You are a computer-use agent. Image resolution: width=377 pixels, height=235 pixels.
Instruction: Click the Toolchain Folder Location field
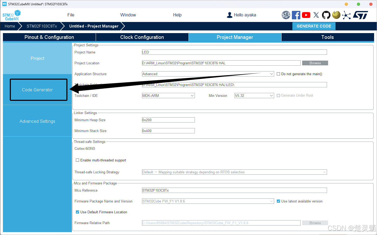pyautogui.click(x=235, y=85)
